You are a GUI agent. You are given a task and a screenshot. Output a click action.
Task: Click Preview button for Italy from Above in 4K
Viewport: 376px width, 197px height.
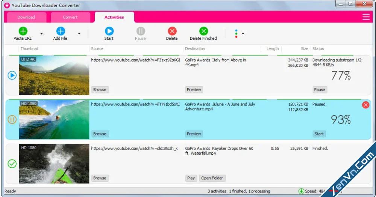(194, 90)
